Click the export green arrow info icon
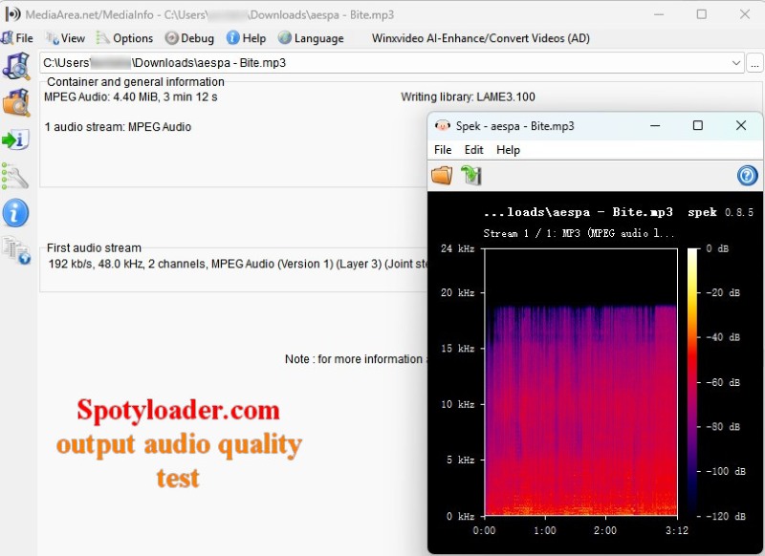 16,139
